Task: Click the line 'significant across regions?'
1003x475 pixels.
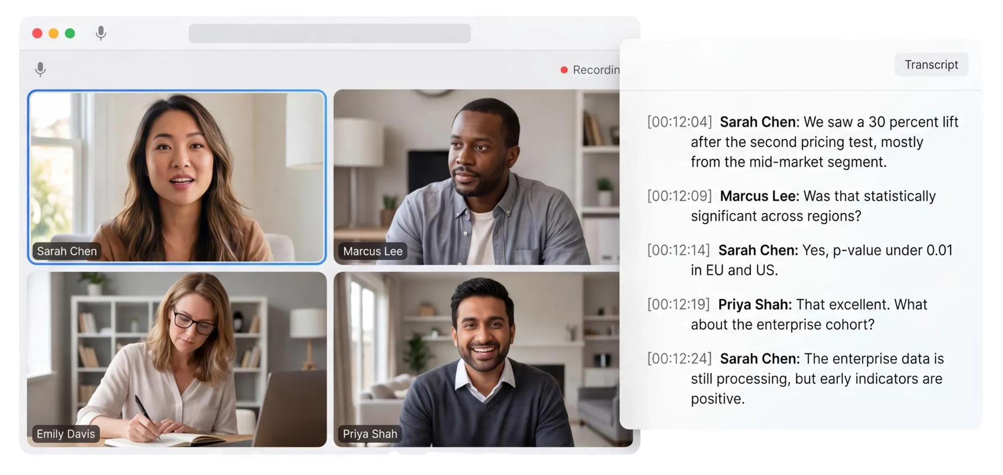Action: click(776, 216)
